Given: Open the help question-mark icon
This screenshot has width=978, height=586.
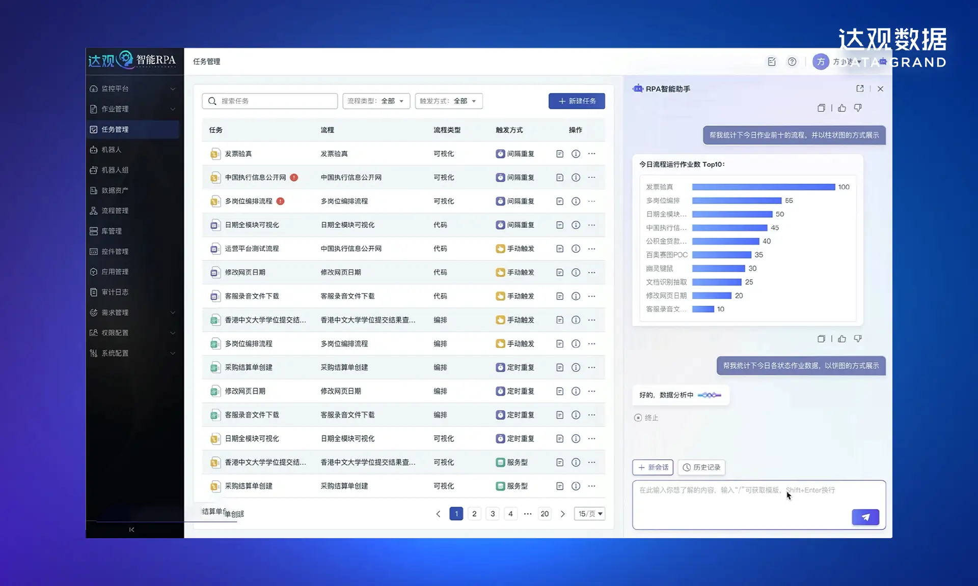Looking at the screenshot, I should (x=792, y=62).
